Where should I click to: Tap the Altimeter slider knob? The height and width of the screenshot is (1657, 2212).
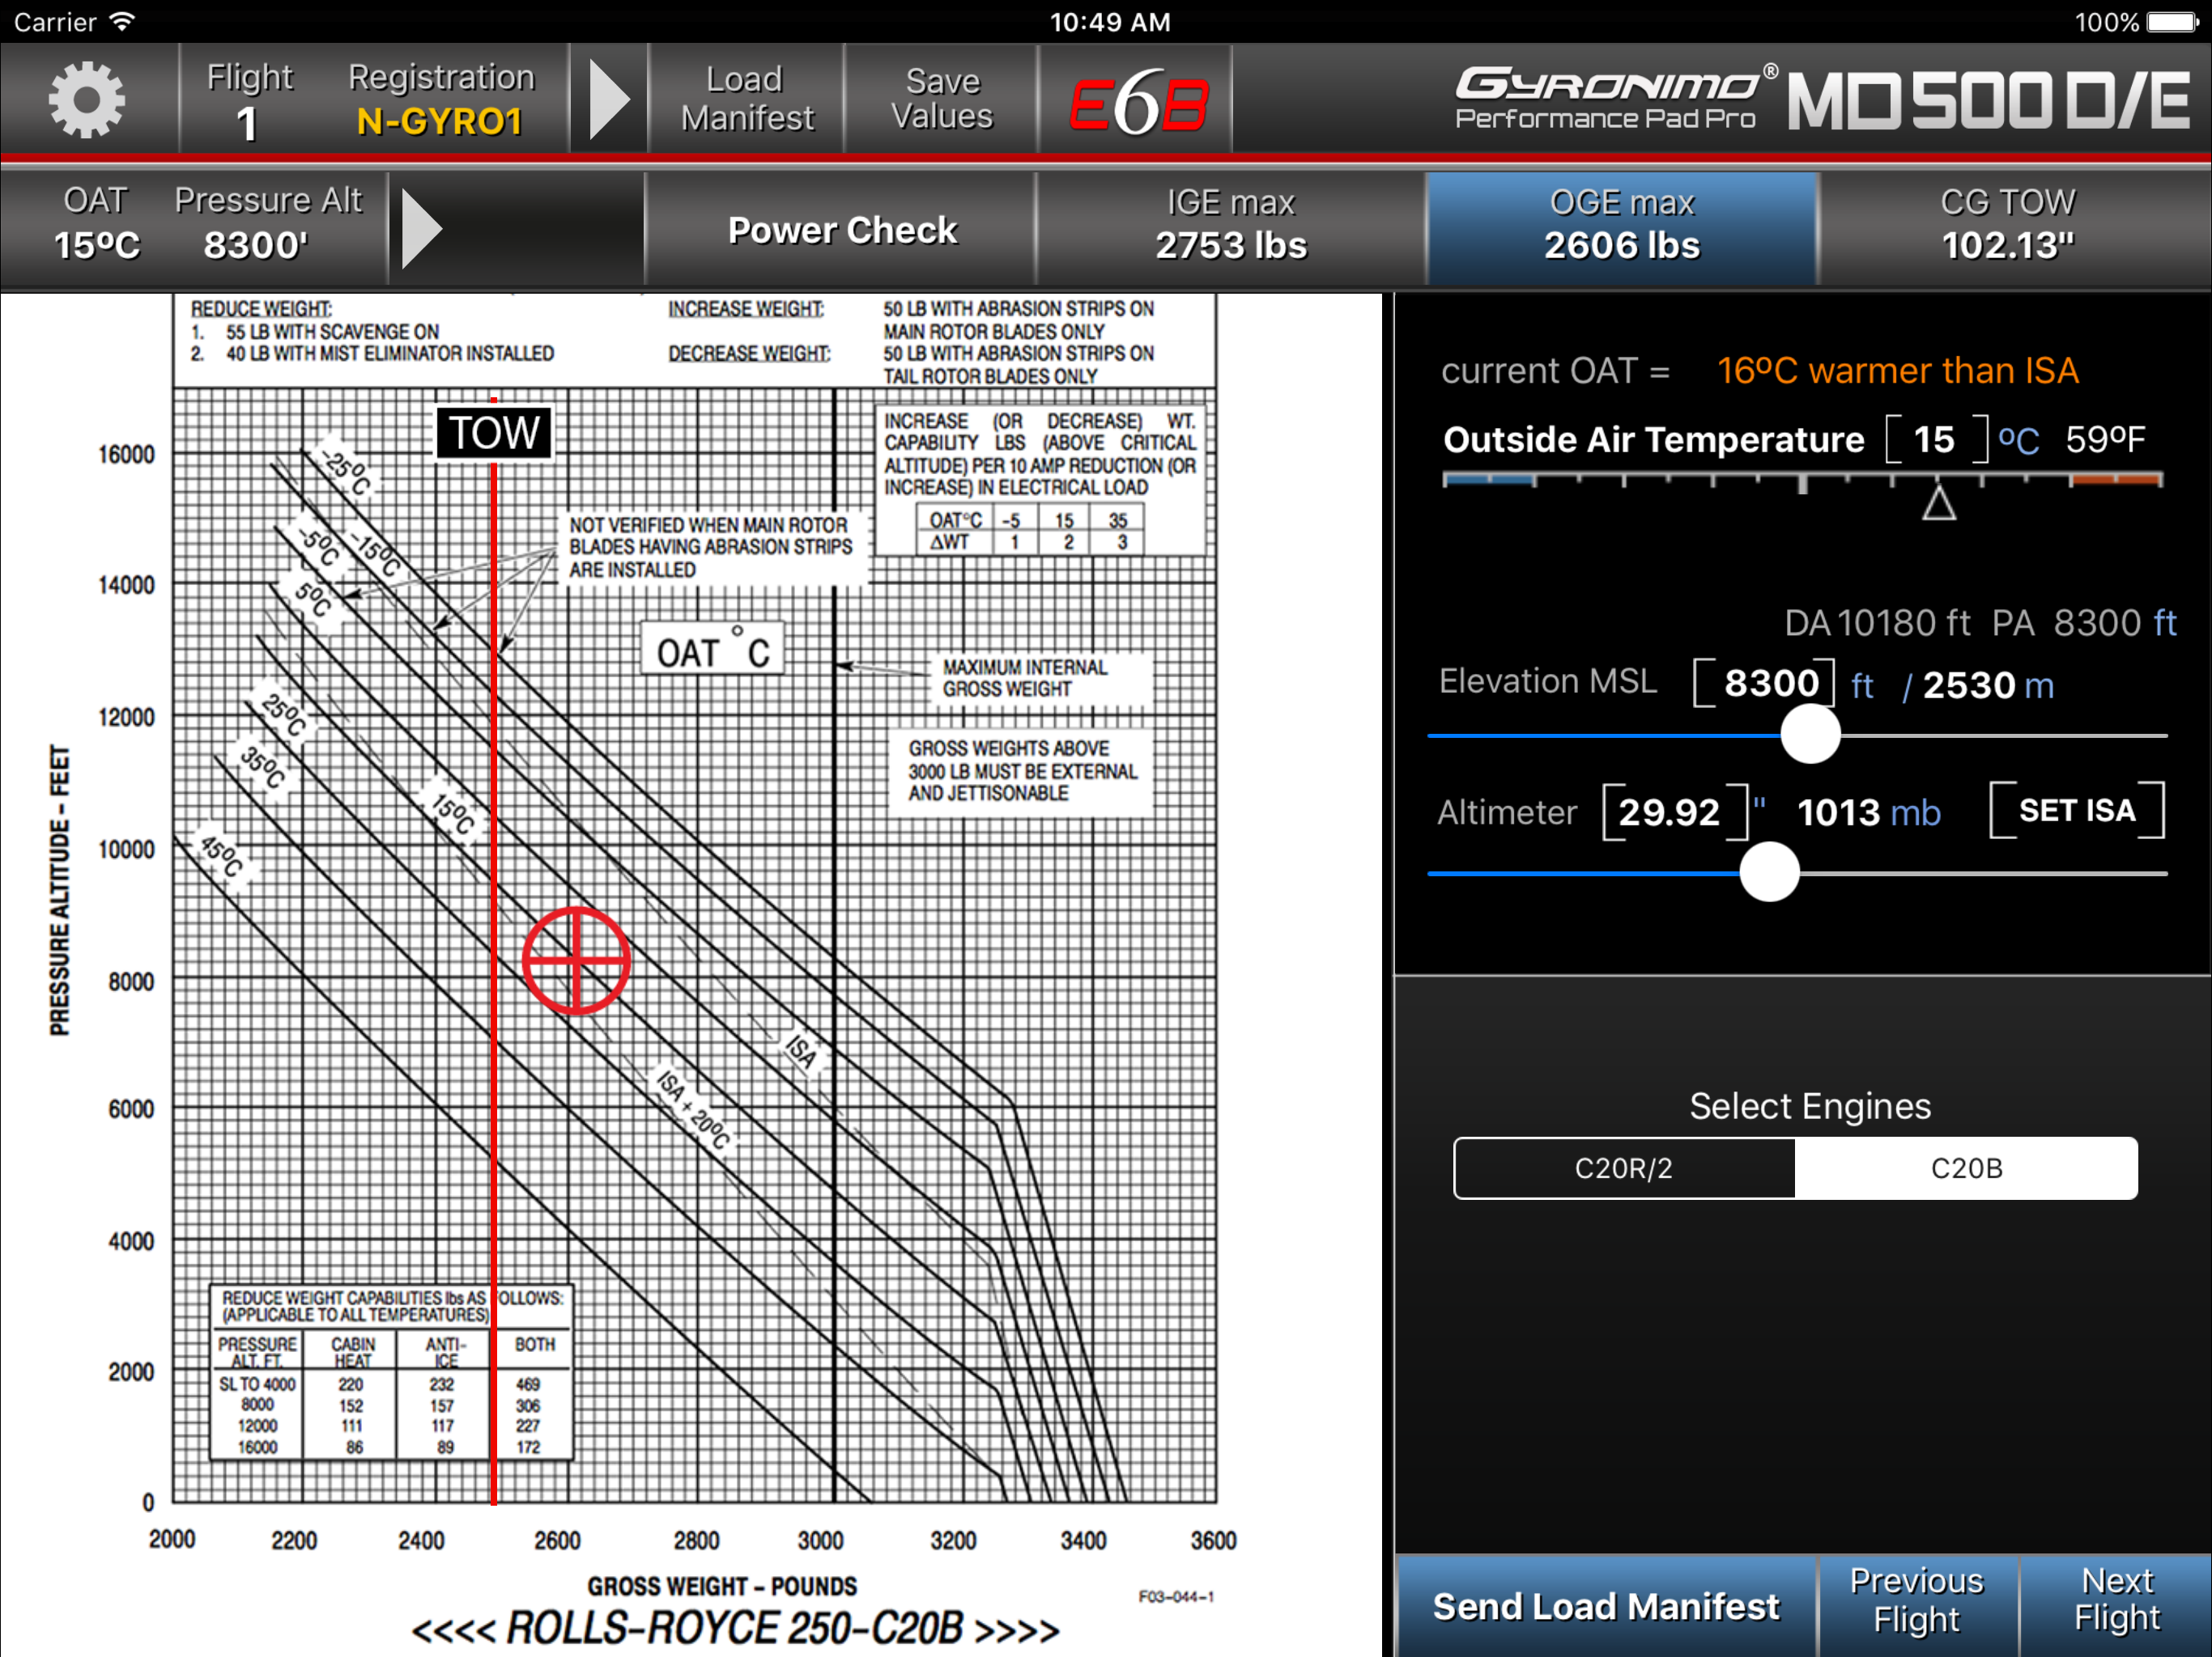pos(1769,872)
